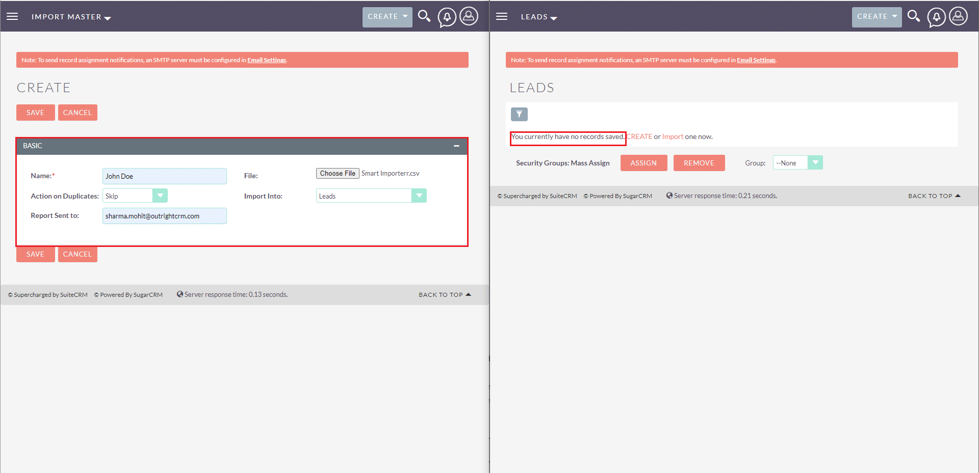Collapse the BASIC panel with minus icon
The height and width of the screenshot is (473, 979).
coord(456,146)
